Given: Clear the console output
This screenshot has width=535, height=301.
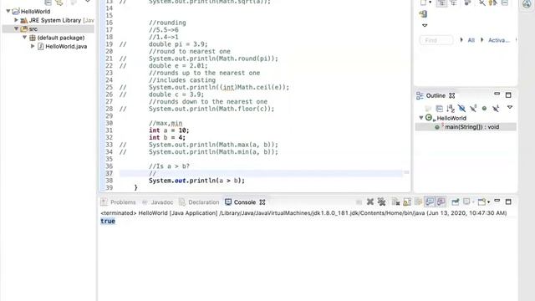Looking at the screenshot, I should pos(395,202).
